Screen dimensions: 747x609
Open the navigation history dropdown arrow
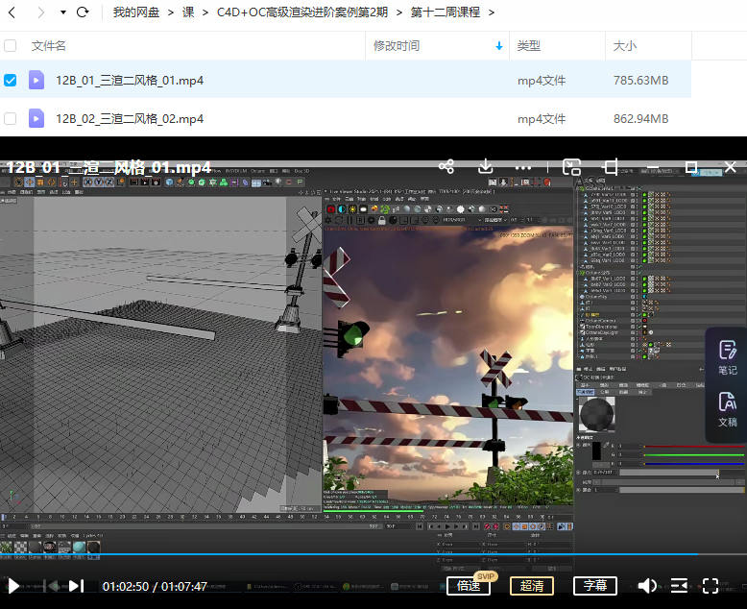tap(63, 12)
